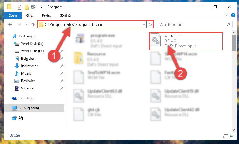Image resolution: width=239 pixels, height=144 pixels.
Task: Switch to the Görünüm ribbon tab
Action: (x=67, y=15)
